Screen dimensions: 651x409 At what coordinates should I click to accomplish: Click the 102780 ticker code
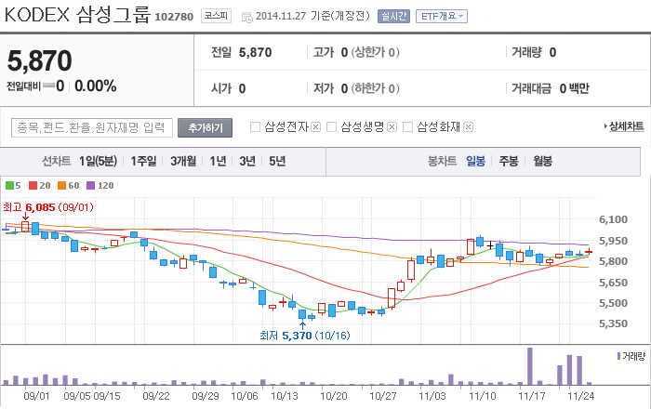point(174,17)
